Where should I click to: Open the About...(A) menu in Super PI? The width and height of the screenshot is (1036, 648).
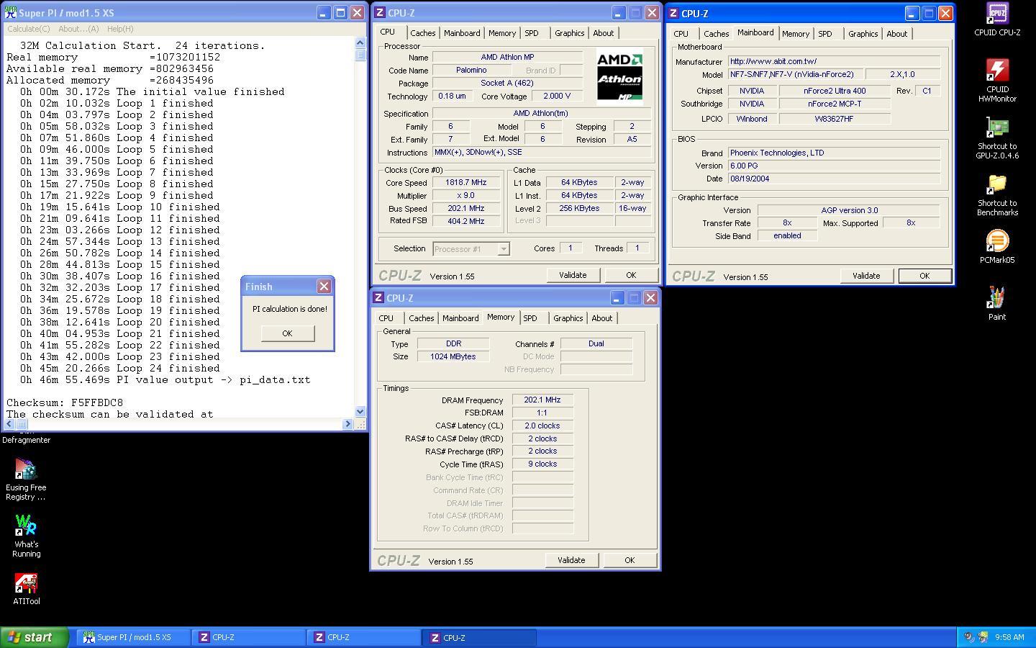(x=78, y=29)
